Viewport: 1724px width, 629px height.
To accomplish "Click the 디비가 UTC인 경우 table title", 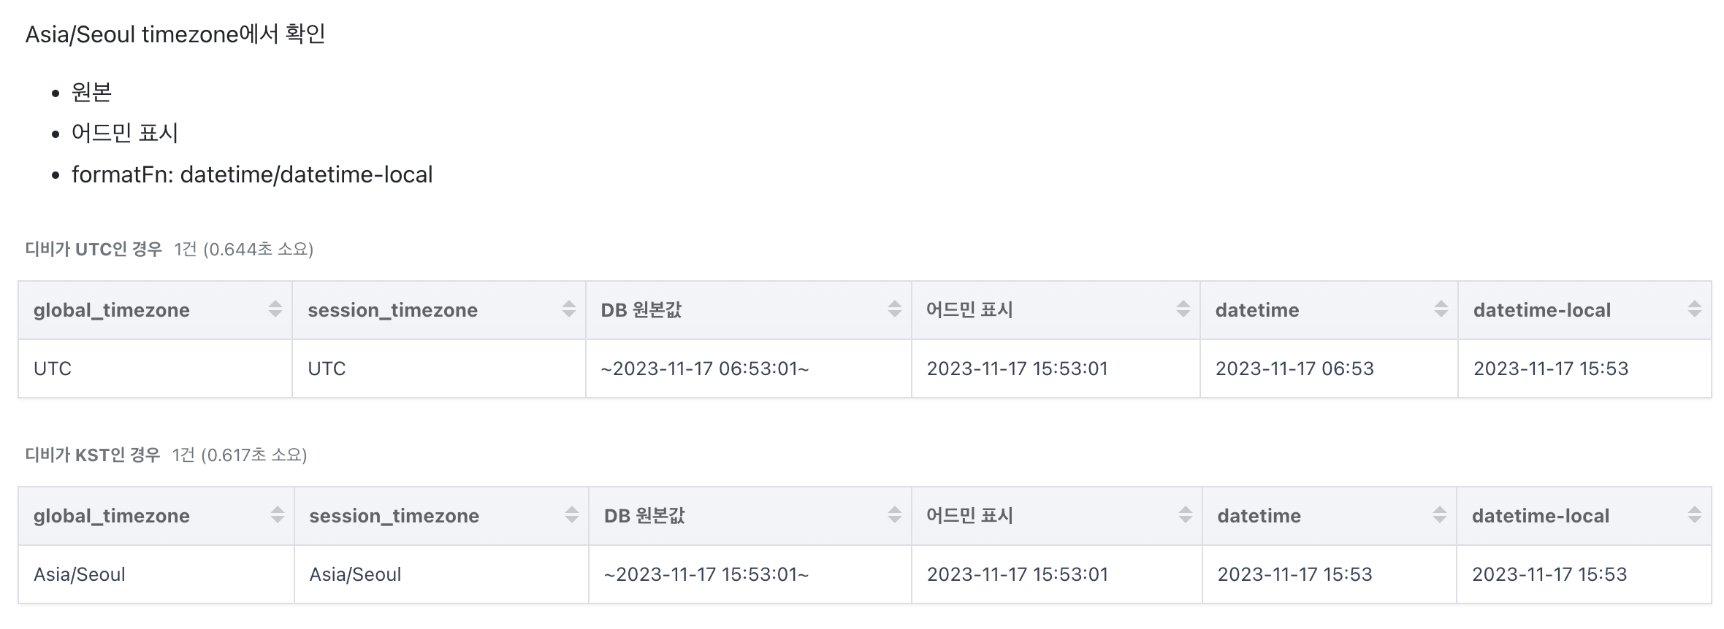I will pos(94,250).
